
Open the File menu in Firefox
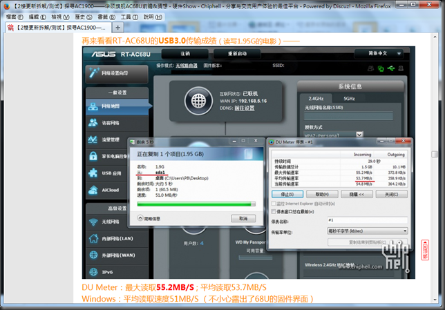[x=15, y=17]
